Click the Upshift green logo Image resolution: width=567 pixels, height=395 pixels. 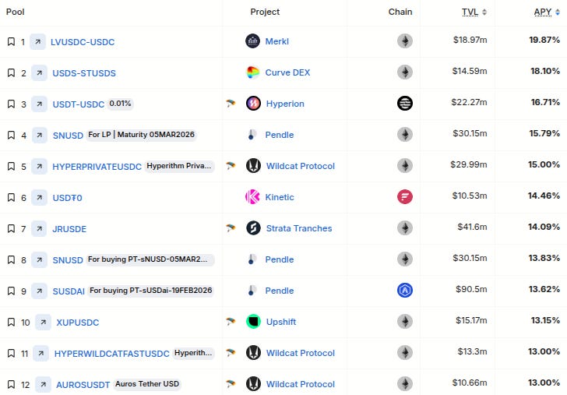pyautogui.click(x=253, y=321)
